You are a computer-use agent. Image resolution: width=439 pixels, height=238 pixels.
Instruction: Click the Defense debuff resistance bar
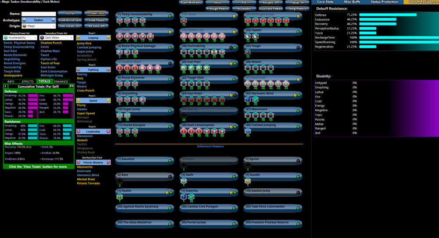tap(387, 15)
